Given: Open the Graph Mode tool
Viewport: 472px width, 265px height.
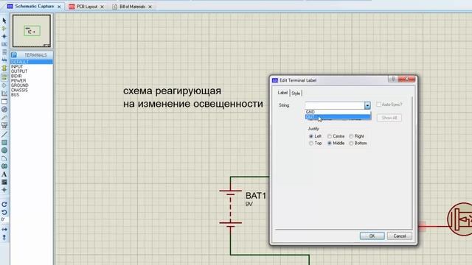Looking at the screenshot, I should pos(4,93).
